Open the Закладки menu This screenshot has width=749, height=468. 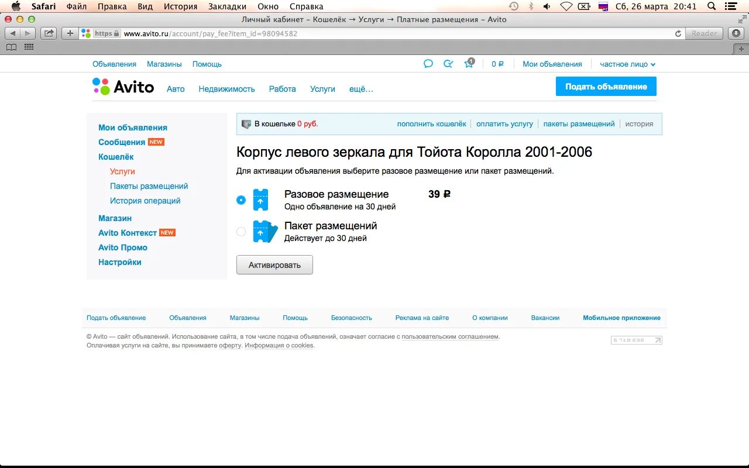click(x=227, y=6)
